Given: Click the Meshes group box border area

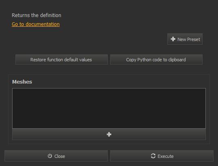Looking at the screenshot, I should [x=109, y=109].
